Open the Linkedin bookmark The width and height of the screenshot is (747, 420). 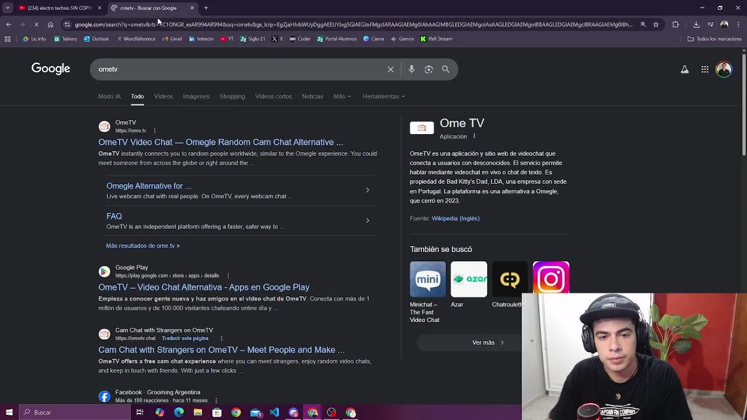(x=201, y=39)
